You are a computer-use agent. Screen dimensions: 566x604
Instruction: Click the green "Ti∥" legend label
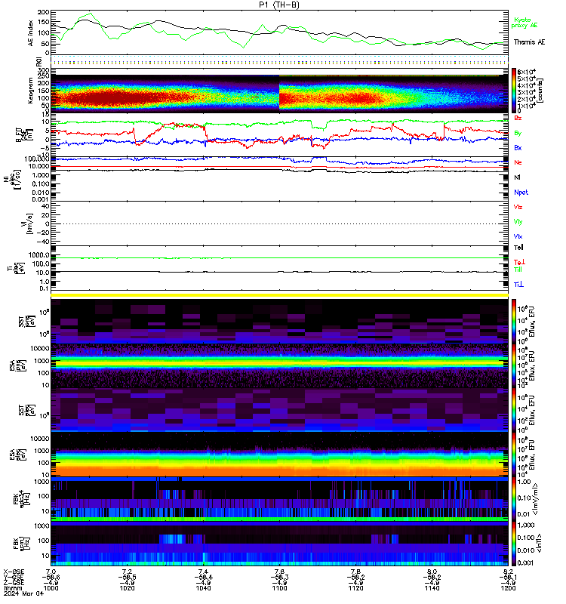518,270
